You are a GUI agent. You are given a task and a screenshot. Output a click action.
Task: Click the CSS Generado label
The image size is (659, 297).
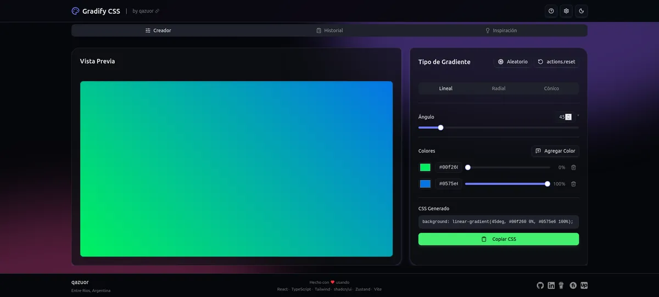click(434, 209)
